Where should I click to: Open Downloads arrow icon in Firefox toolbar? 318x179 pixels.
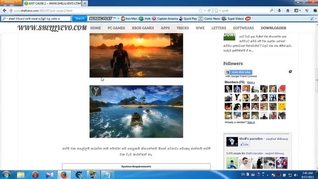click(279, 10)
